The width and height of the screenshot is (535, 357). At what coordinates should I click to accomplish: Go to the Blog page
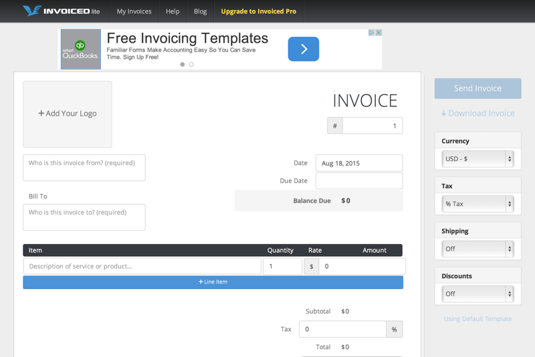[x=200, y=11]
